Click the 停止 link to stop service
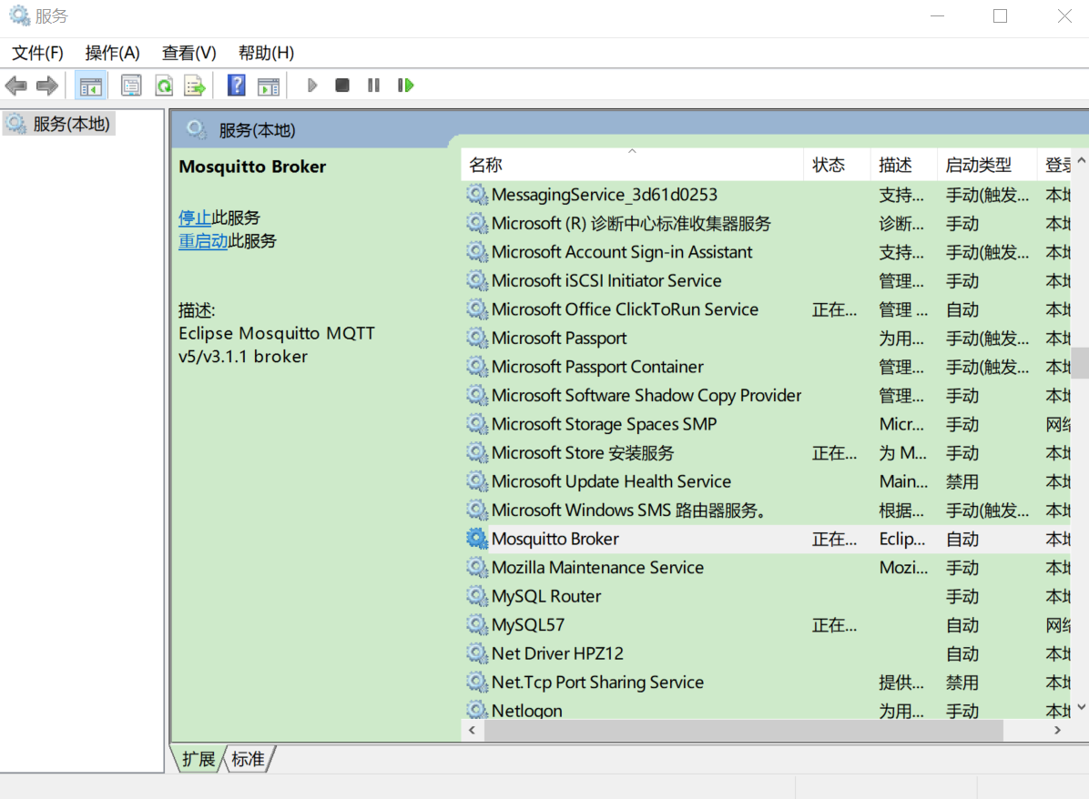The image size is (1089, 799). pyautogui.click(x=195, y=217)
